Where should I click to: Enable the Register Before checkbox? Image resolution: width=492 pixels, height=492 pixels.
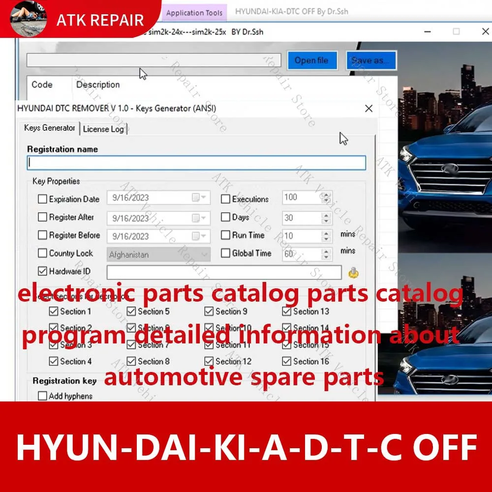[x=42, y=235]
